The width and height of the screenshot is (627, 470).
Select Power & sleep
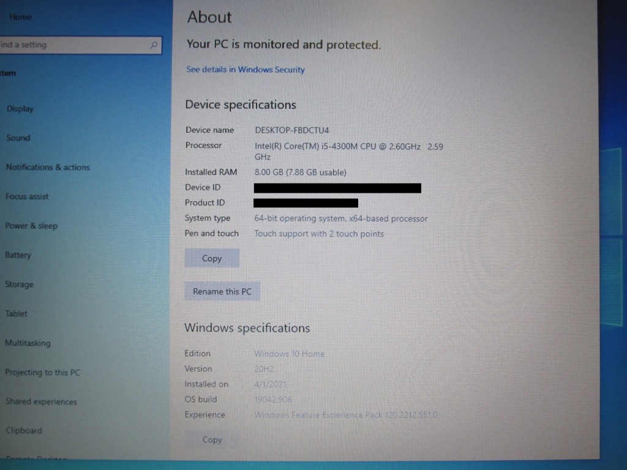(31, 226)
